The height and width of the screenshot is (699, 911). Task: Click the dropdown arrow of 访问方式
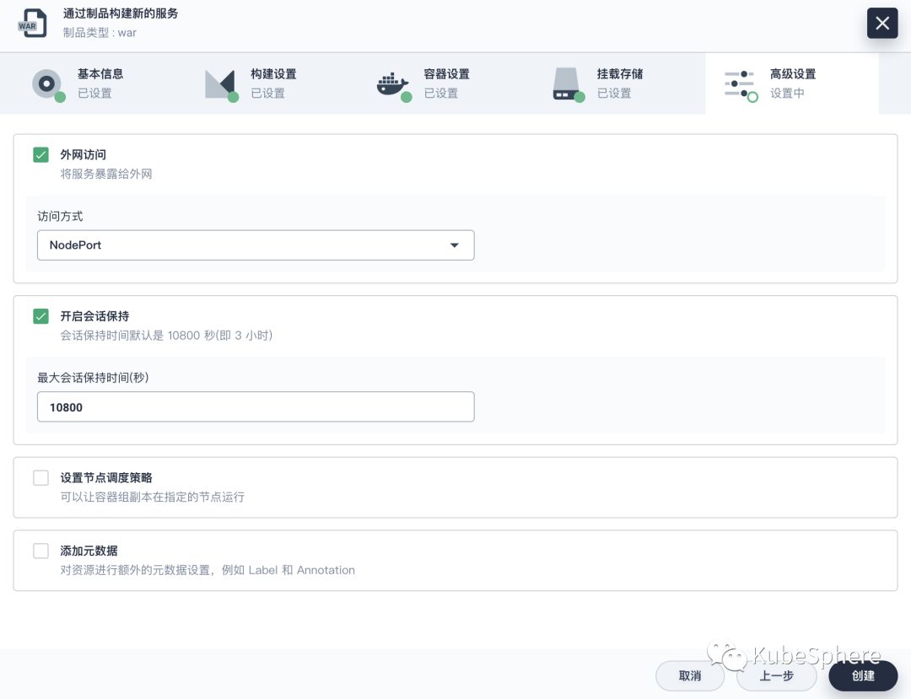point(455,245)
